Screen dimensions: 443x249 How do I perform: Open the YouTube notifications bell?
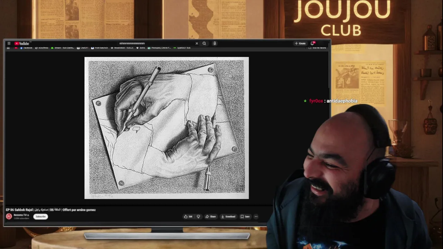point(313,44)
